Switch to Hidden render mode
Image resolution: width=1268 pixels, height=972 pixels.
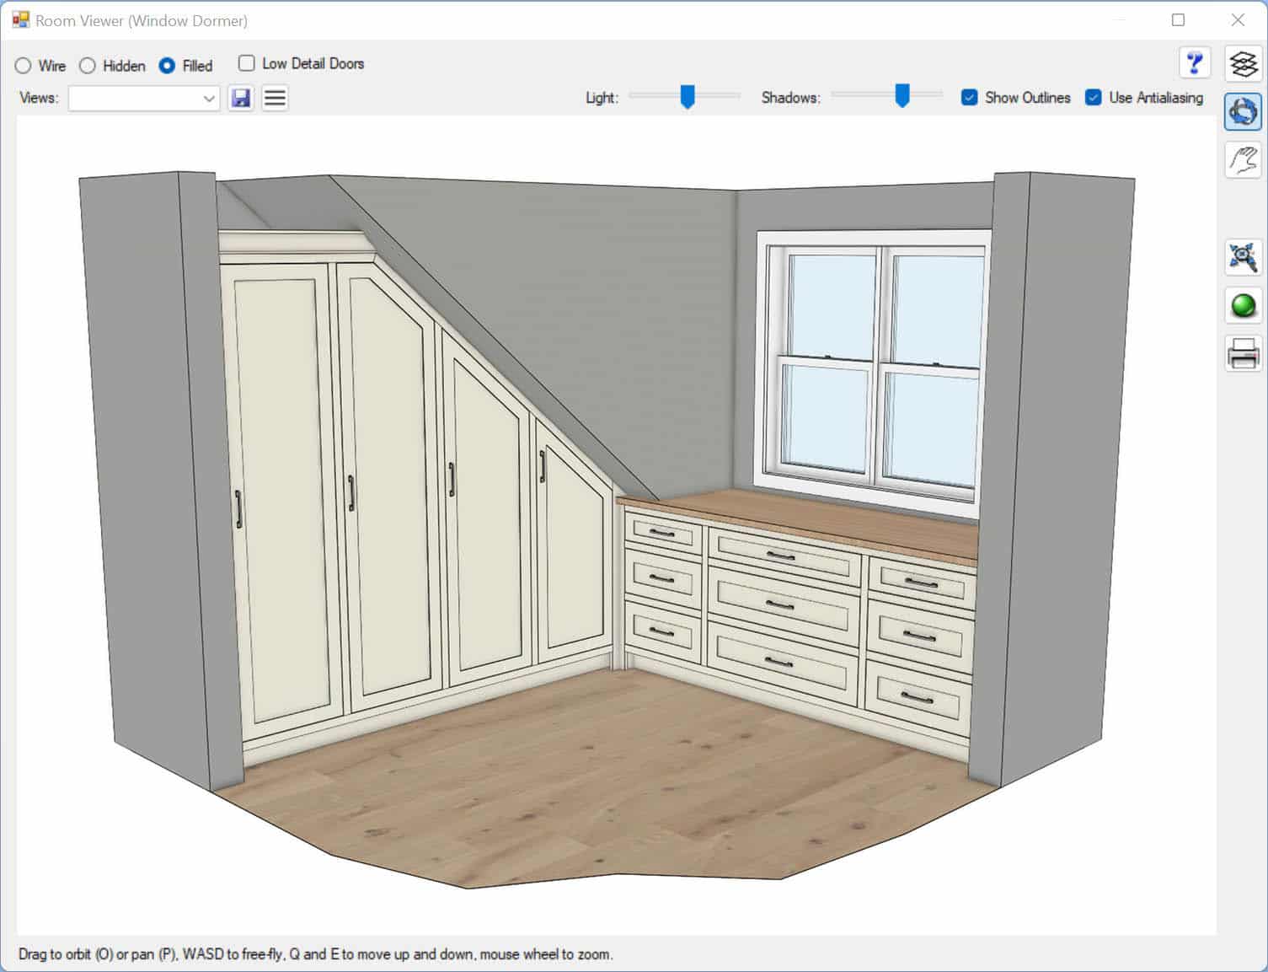[x=87, y=65]
